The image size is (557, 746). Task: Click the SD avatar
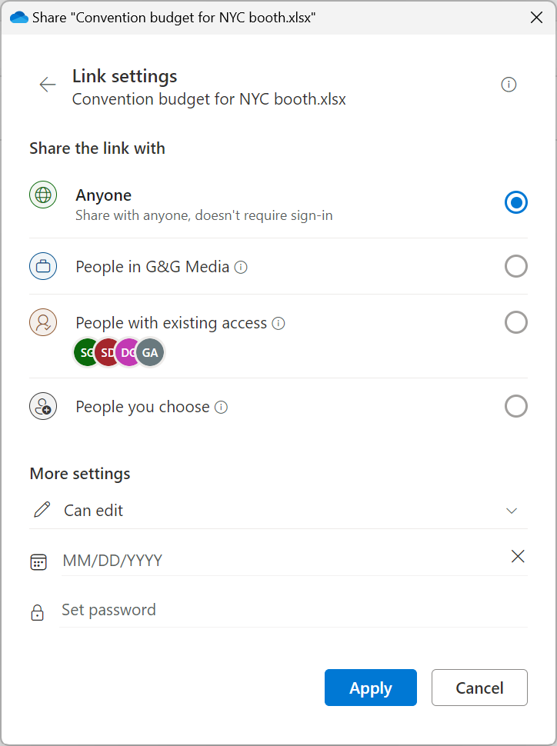105,352
